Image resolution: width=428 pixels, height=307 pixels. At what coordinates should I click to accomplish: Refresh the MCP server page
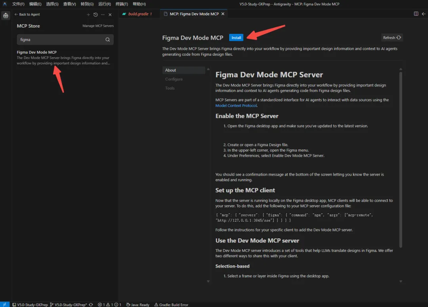[392, 38]
